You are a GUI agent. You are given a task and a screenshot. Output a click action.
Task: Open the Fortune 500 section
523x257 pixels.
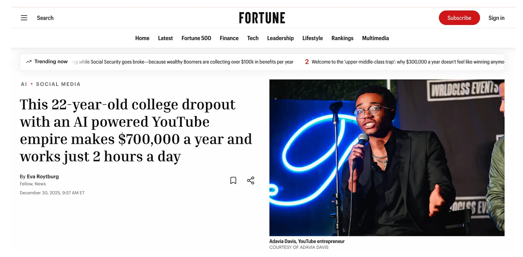click(196, 38)
